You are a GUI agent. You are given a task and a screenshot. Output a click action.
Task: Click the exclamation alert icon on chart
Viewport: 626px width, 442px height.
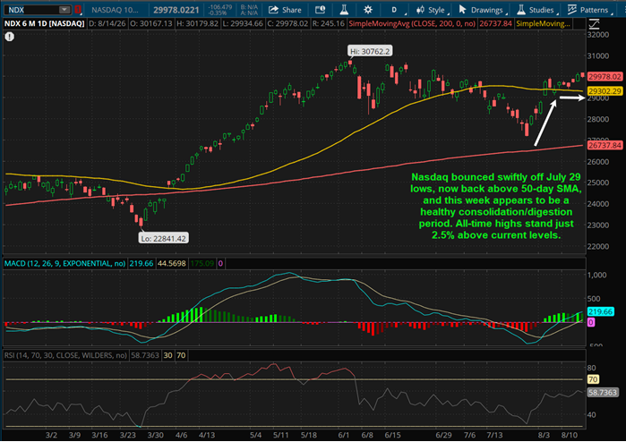tap(10, 37)
